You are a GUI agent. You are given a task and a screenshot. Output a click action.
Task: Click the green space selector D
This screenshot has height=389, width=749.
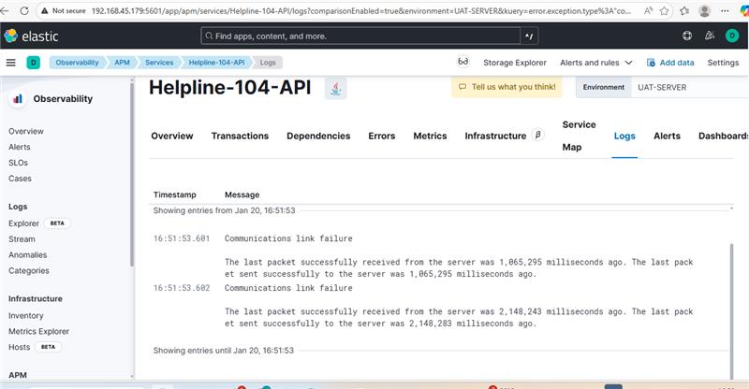pos(33,63)
